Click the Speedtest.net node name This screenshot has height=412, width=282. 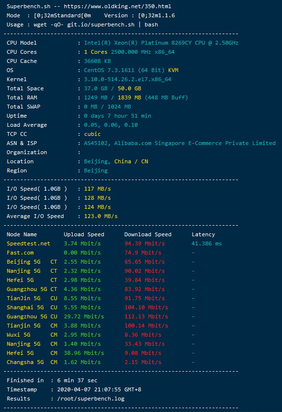[x=28, y=243]
